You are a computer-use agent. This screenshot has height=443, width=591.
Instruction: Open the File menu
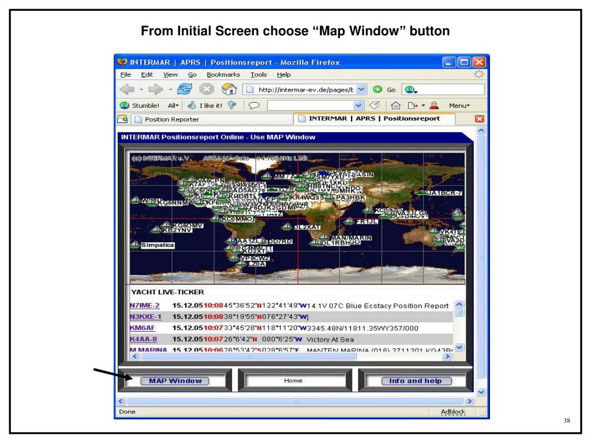(125, 74)
